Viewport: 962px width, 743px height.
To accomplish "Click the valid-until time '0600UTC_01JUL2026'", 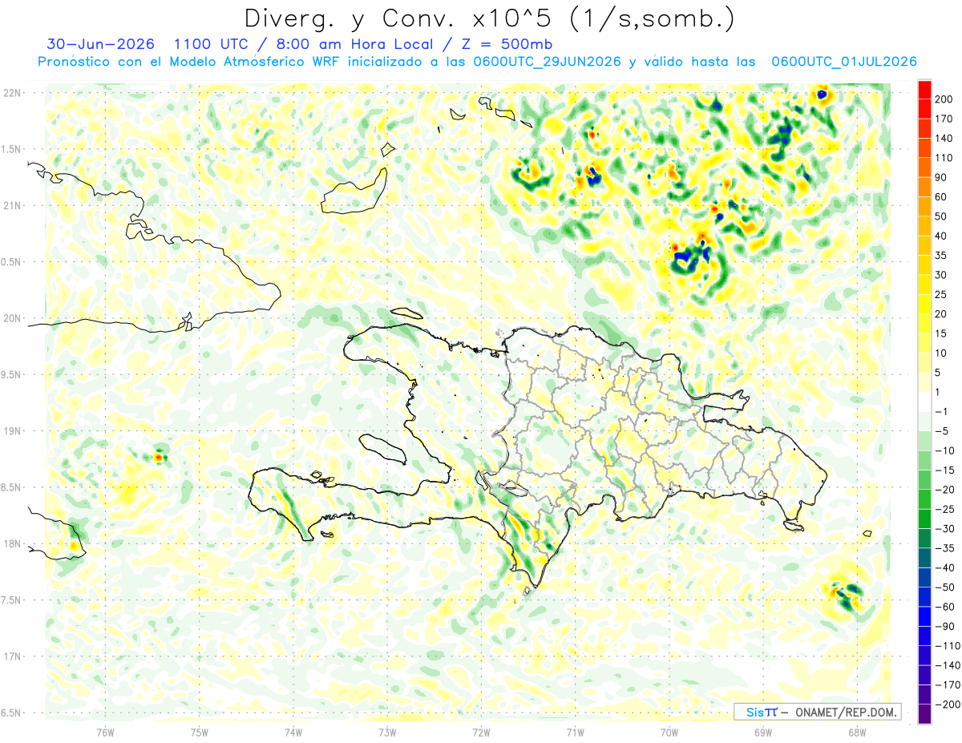I will [x=844, y=62].
